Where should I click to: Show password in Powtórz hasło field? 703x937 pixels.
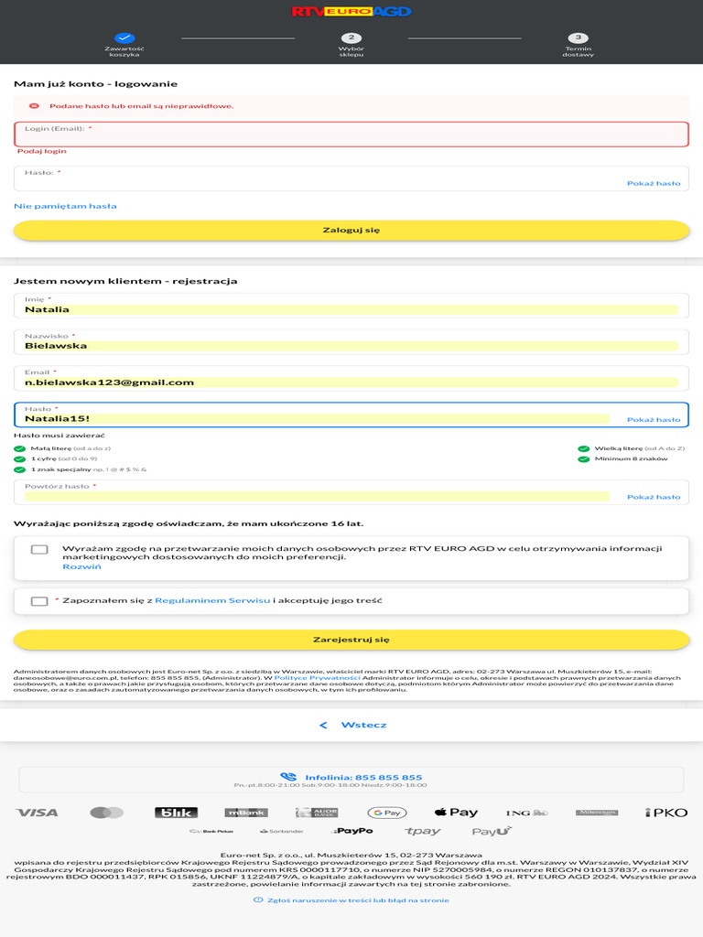coord(654,497)
